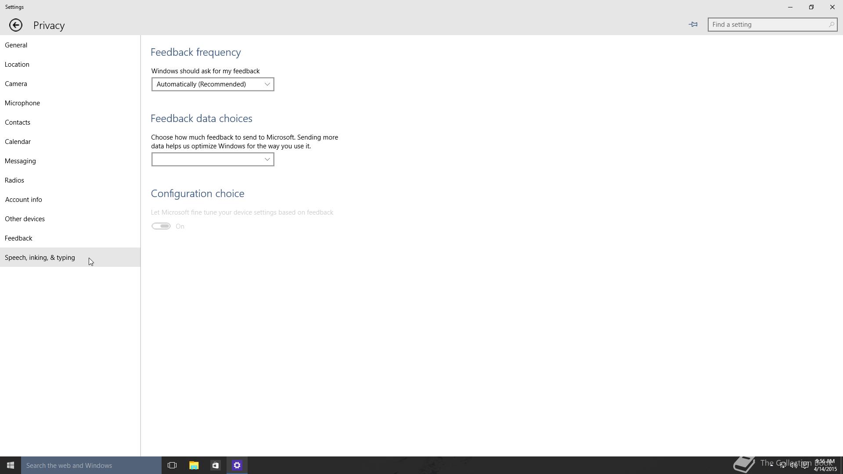The width and height of the screenshot is (843, 474).
Task: Open Account info privacy settings
Action: pos(70,200)
